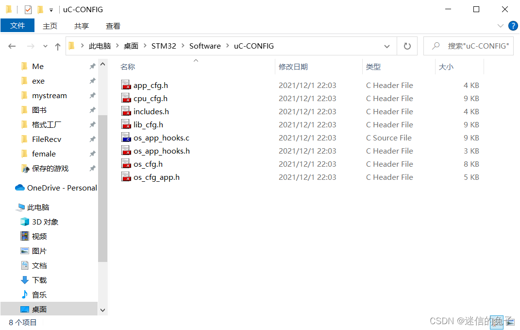Open the 主页 ribbon tab
The height and width of the screenshot is (330, 520).
50,26
